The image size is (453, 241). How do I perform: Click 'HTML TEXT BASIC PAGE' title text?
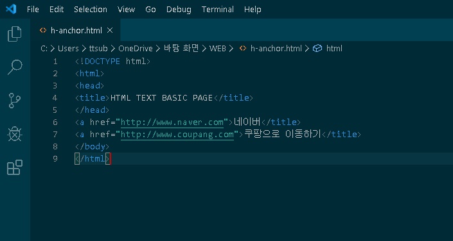tap(161, 98)
